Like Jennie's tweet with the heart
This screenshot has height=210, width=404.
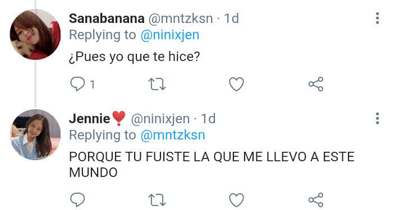pos(237,200)
